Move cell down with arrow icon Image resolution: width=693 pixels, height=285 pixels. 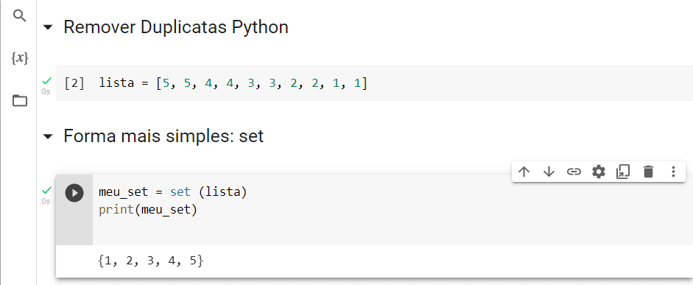[x=549, y=172]
